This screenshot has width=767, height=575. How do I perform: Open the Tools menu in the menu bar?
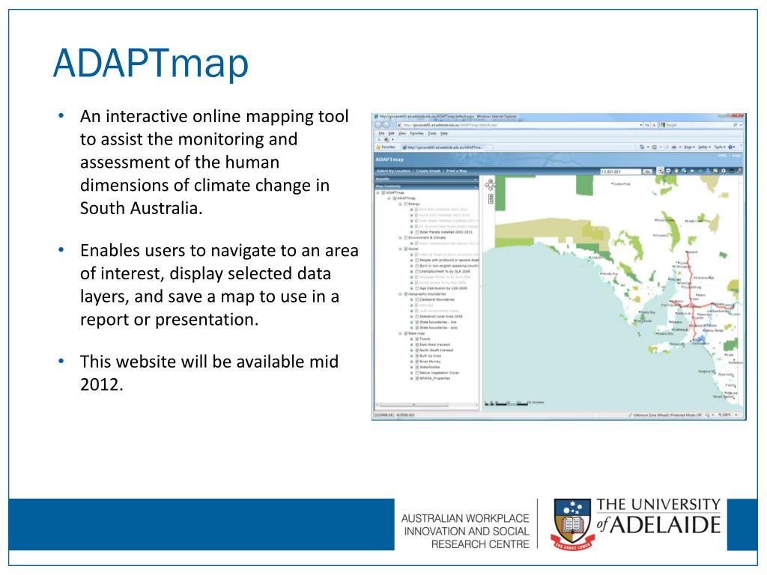pyautogui.click(x=432, y=133)
